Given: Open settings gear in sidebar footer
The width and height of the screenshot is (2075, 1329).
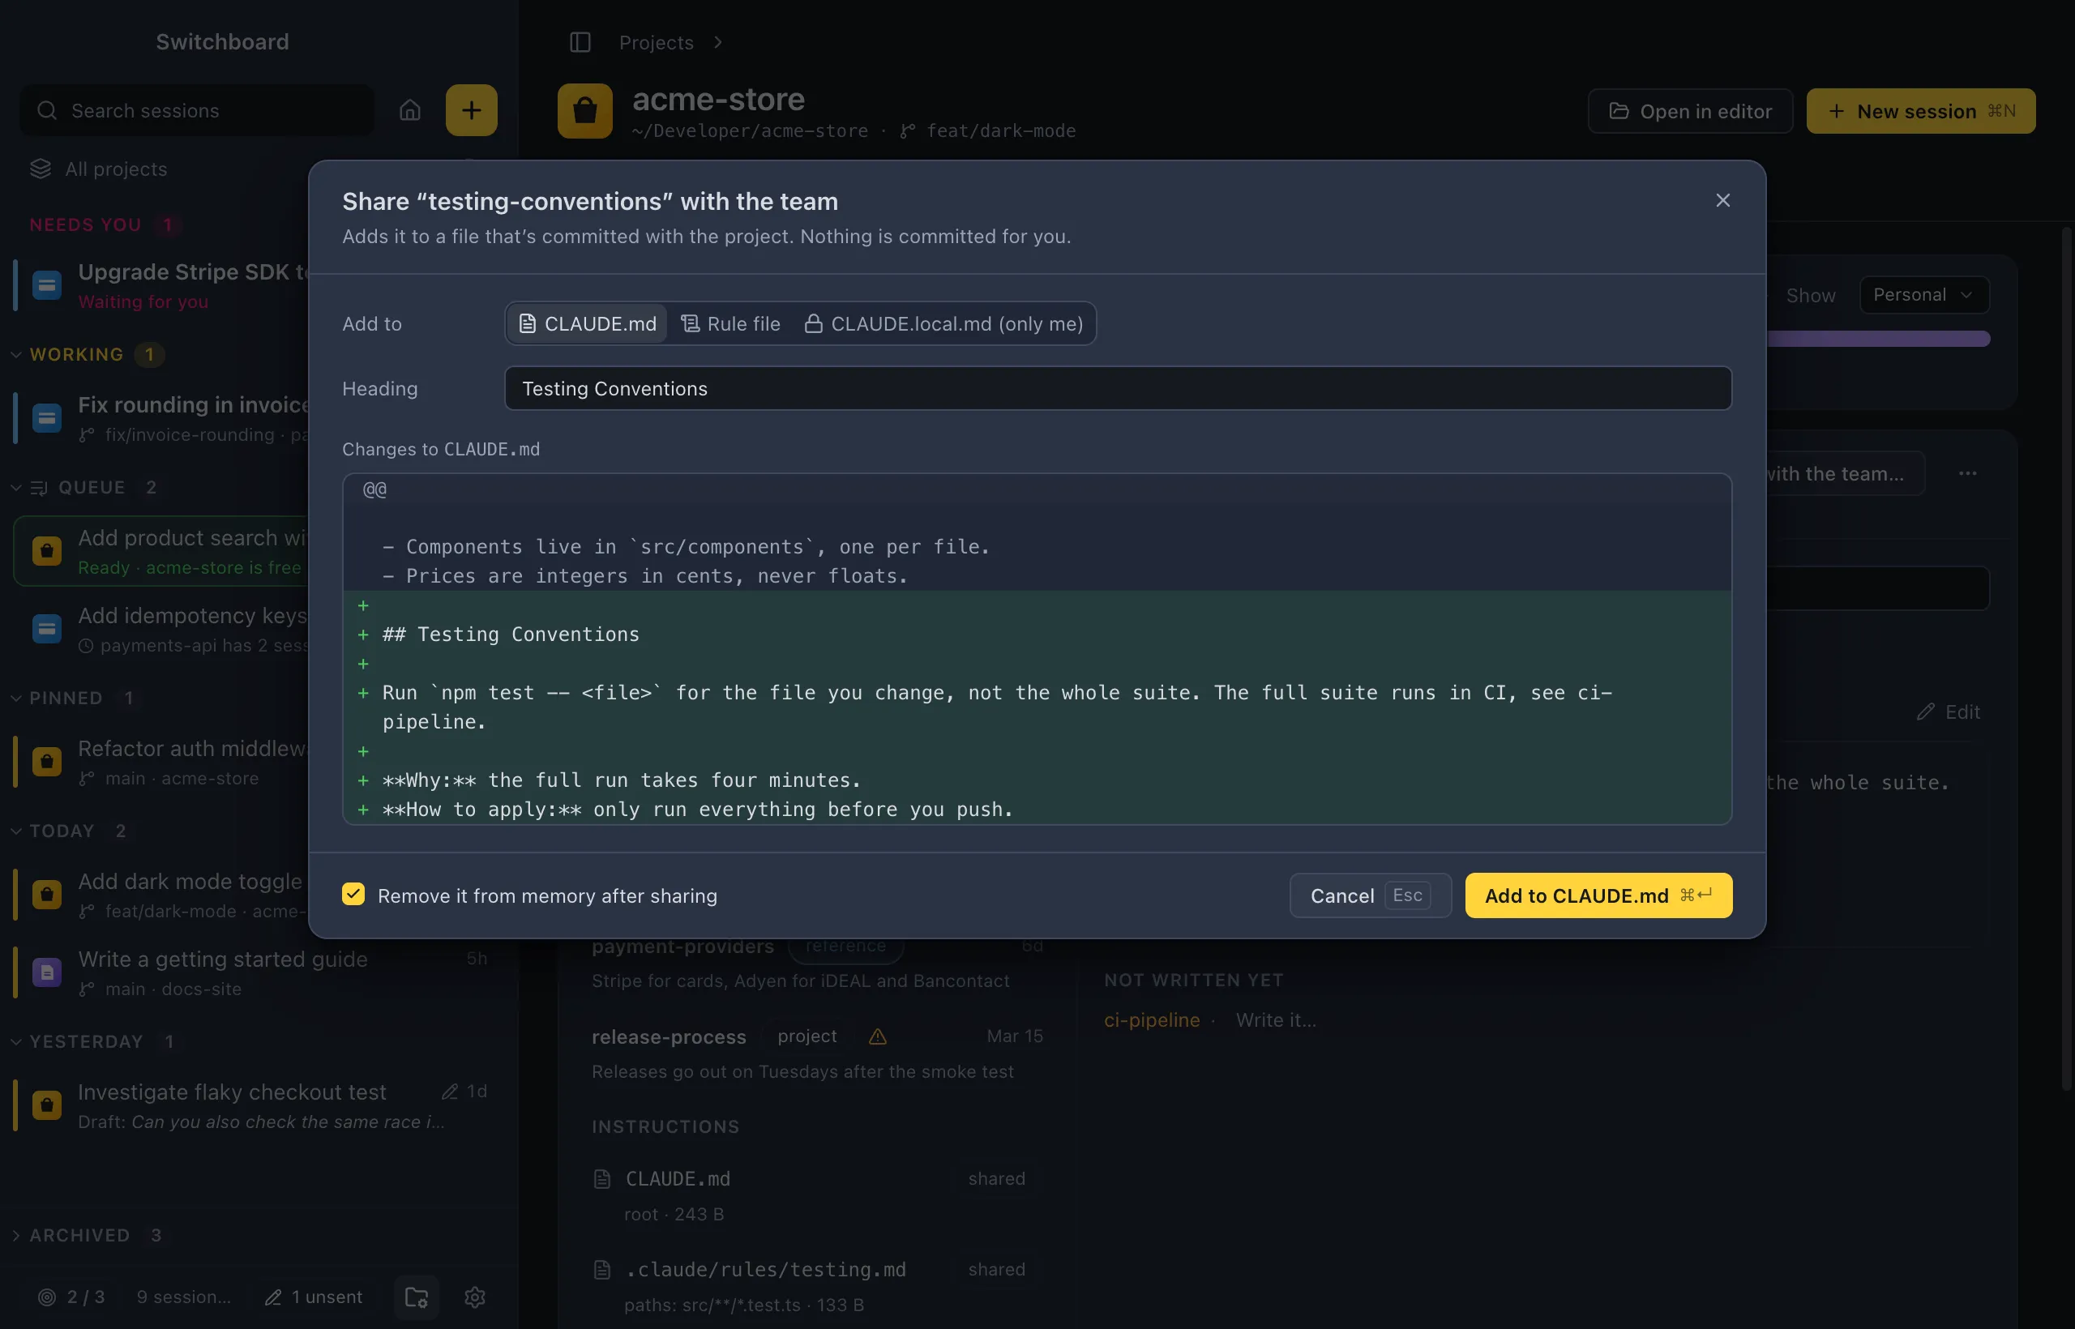Looking at the screenshot, I should (x=475, y=1297).
